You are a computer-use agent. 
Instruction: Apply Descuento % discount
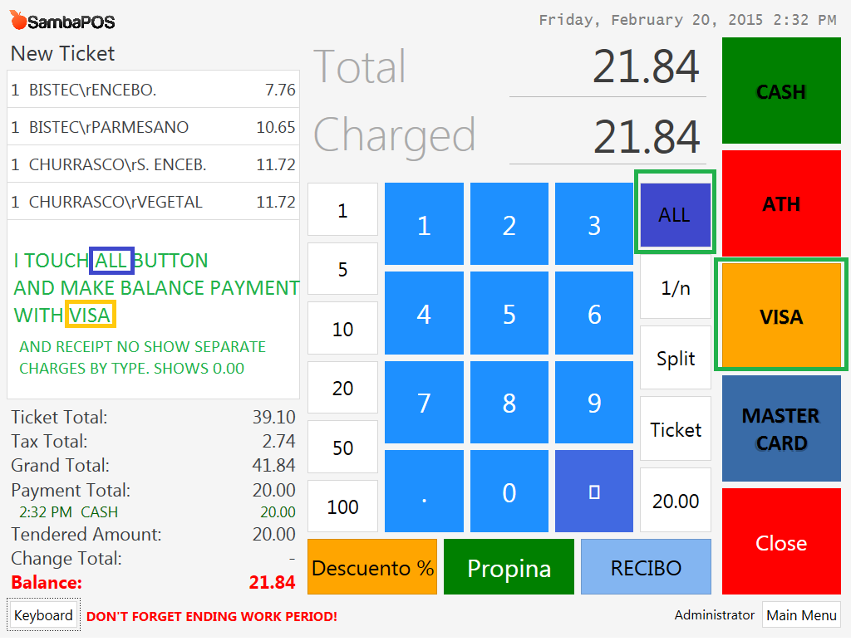coord(372,567)
